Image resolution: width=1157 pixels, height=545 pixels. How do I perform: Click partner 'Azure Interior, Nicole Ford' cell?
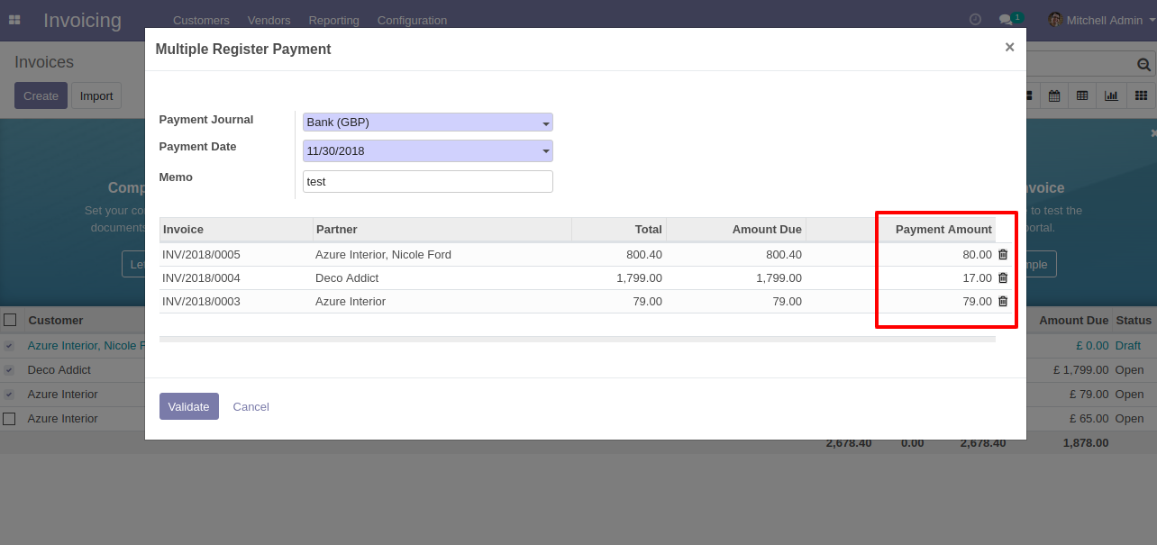(442, 255)
